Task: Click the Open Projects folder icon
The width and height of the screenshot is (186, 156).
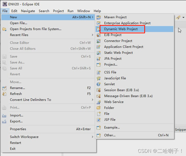Action: pos(4,29)
